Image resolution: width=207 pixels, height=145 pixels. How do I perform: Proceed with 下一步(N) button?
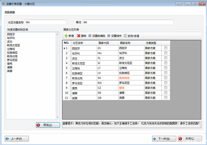point(164,139)
